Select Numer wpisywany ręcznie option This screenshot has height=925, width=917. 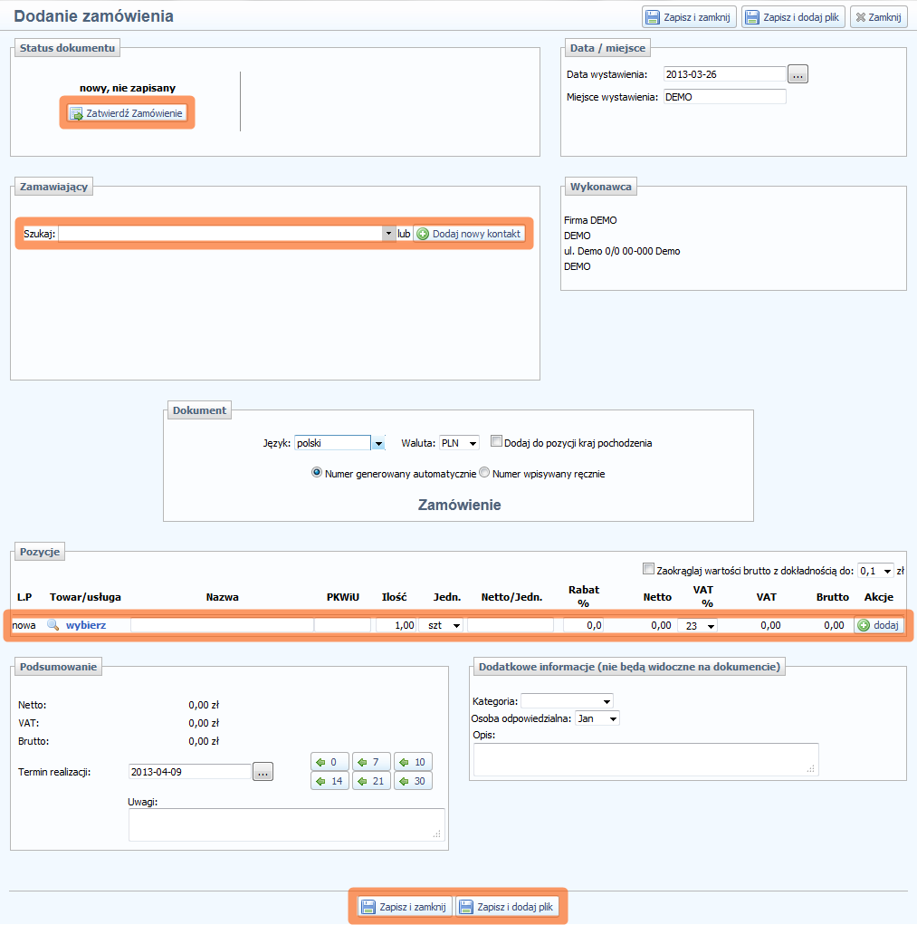click(484, 473)
